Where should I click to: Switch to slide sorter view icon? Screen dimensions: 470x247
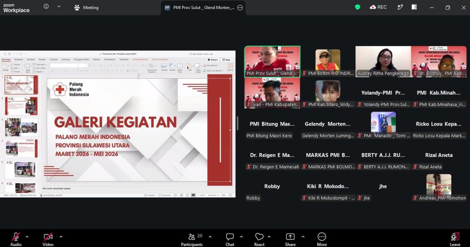pos(181,195)
